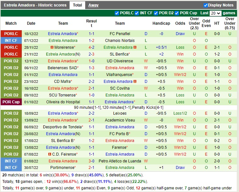Open Farense team link
Viewport: 239px width, 192px height.
[120, 147]
